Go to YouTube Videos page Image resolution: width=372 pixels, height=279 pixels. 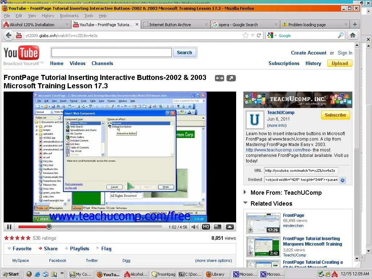point(77,63)
